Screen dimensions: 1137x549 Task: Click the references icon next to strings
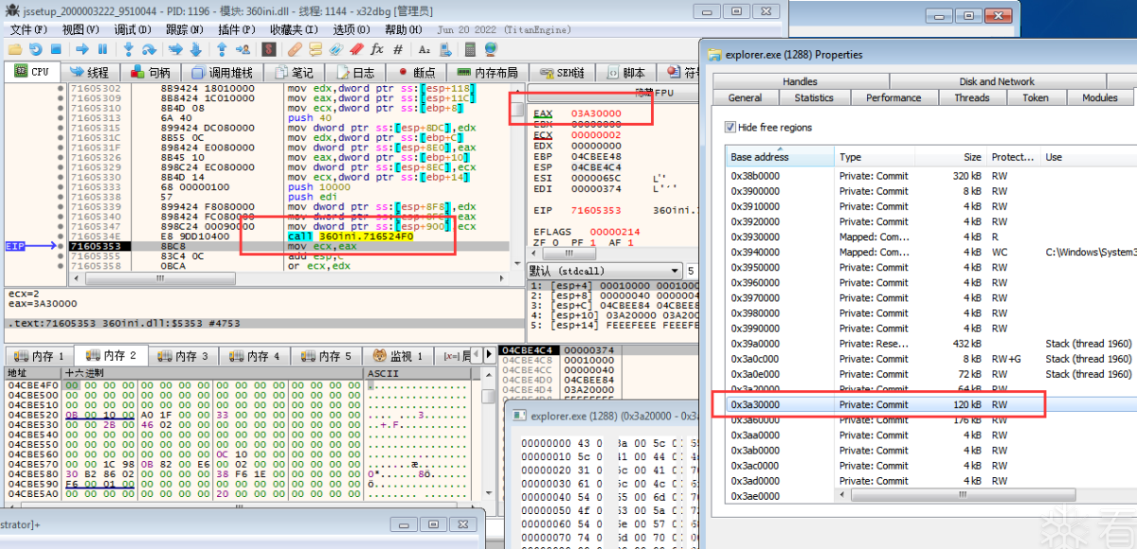(445, 49)
